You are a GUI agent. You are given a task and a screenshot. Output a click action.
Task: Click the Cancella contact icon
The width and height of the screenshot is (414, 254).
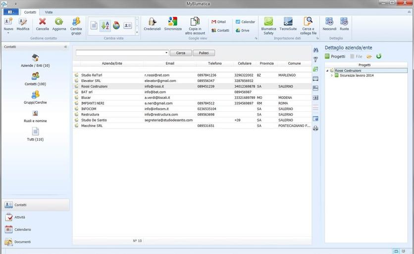click(42, 22)
